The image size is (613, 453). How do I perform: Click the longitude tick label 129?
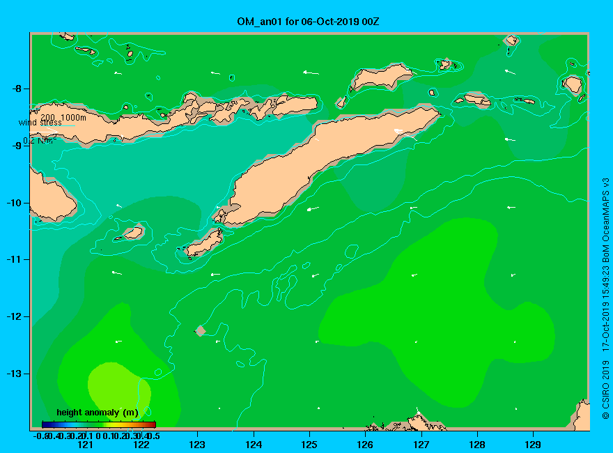pyautogui.click(x=534, y=445)
